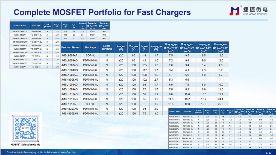Viewport: 276px width, 155px height.
Task: Select JMH65R980AK in top-left table
Action: click(20, 67)
